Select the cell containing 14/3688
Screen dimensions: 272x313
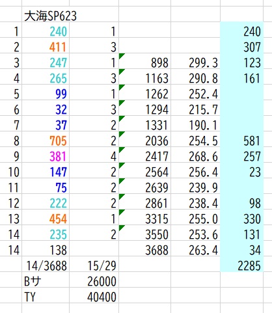tap(46, 265)
